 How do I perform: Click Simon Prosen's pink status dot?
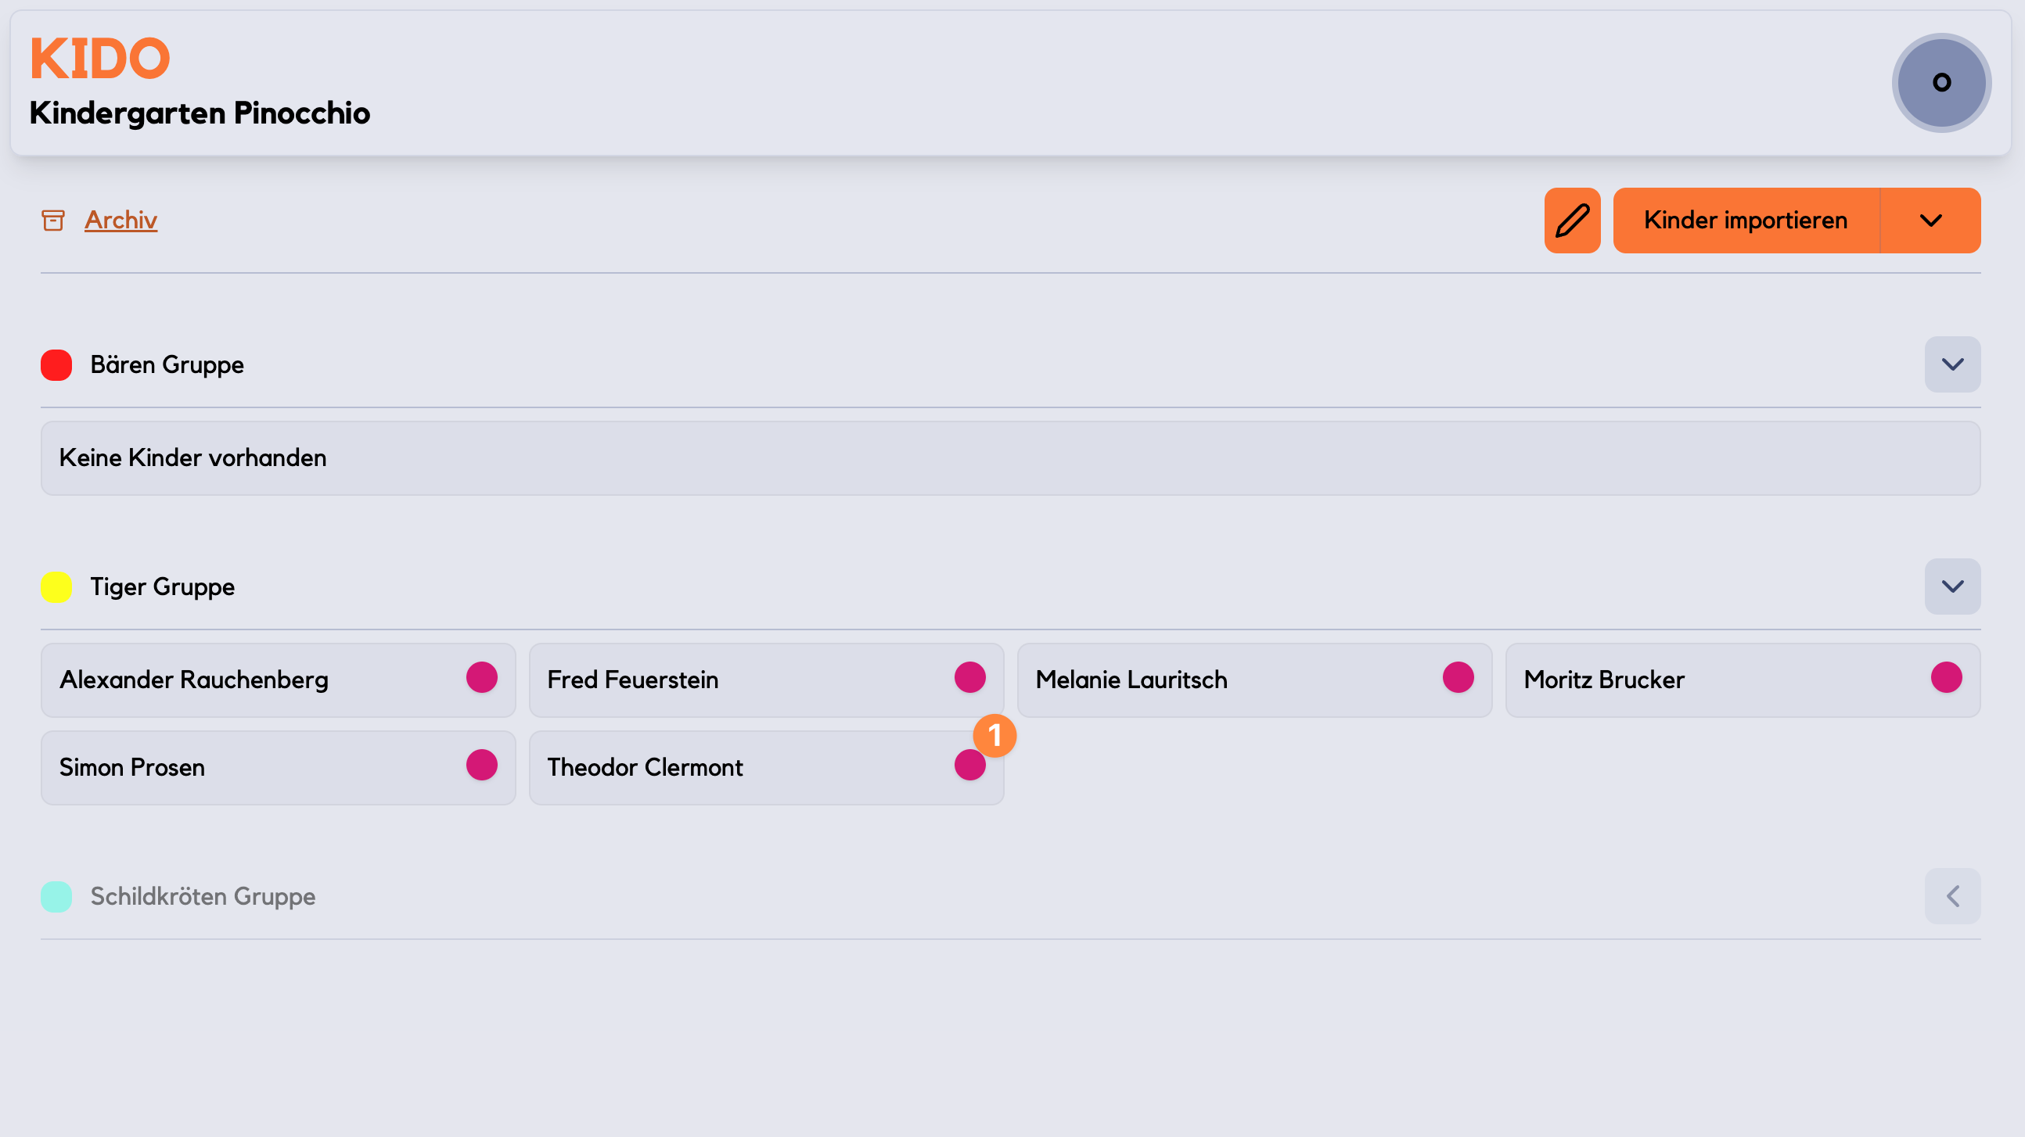pyautogui.click(x=482, y=766)
